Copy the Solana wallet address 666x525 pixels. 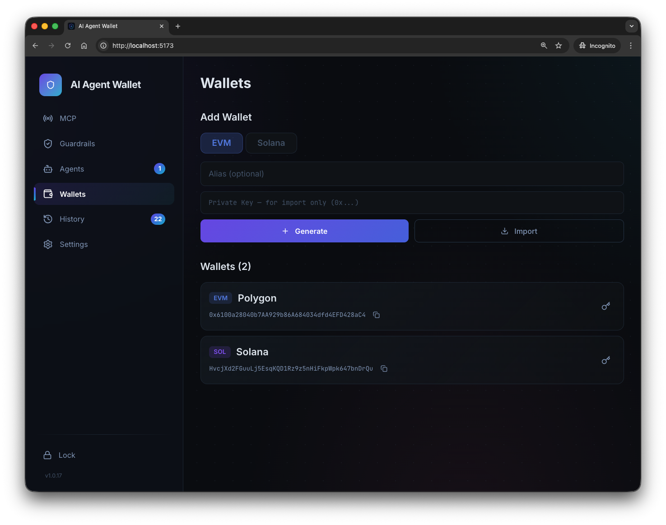coord(384,369)
